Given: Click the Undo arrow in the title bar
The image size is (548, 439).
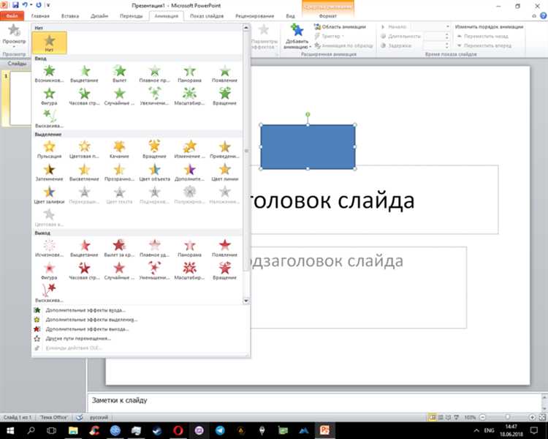Looking at the screenshot, I should (x=25, y=5).
